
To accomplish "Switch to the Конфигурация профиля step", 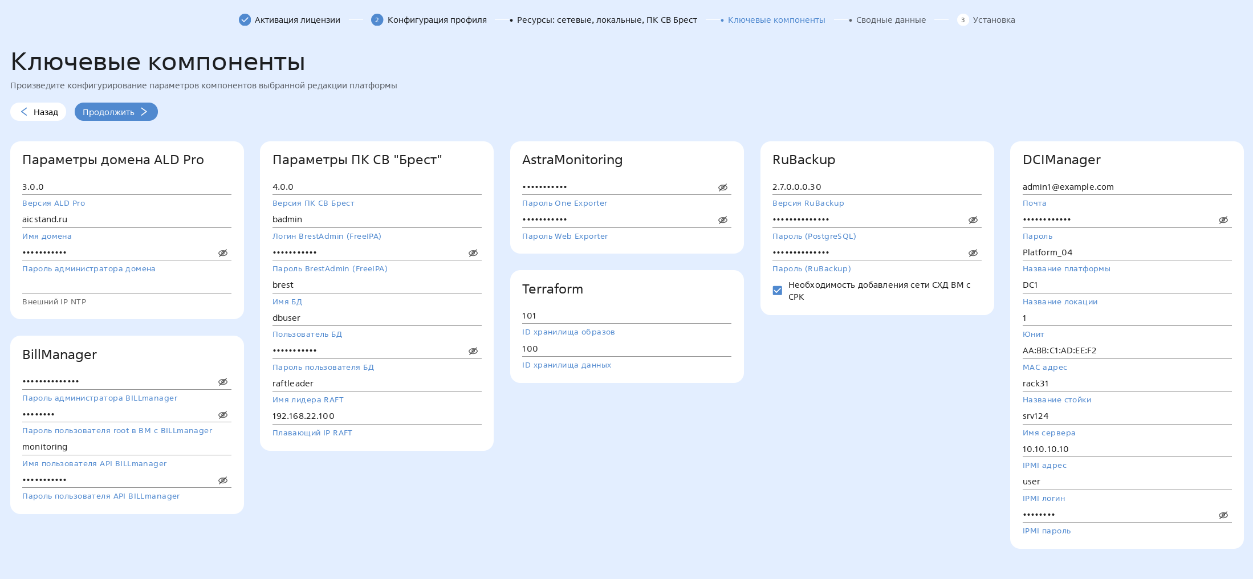I will [x=436, y=19].
